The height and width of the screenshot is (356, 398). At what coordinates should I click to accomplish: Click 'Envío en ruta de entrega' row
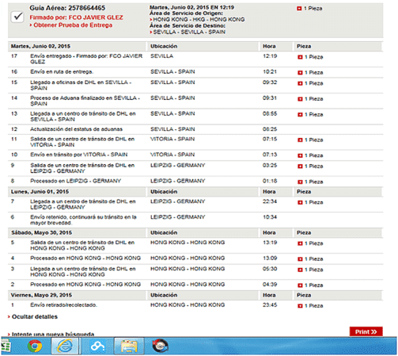(195, 72)
